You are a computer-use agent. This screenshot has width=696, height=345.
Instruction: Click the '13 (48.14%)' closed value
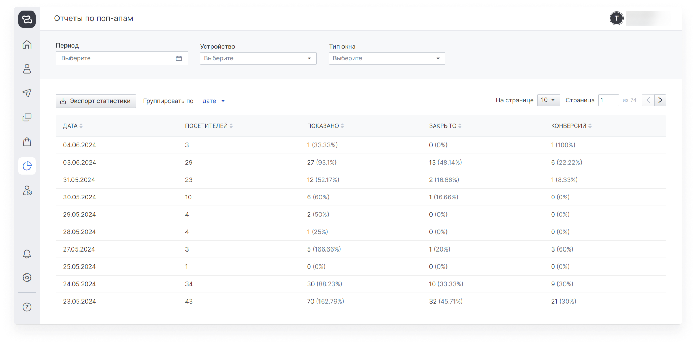[x=445, y=162]
